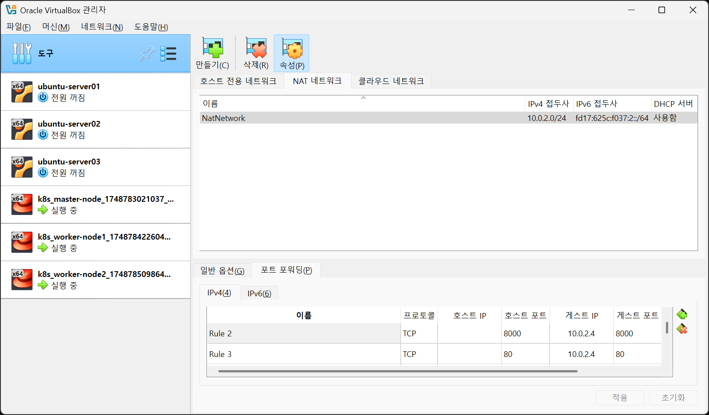Click the remove port forwarding rule icon
Image resolution: width=709 pixels, height=415 pixels.
point(682,329)
